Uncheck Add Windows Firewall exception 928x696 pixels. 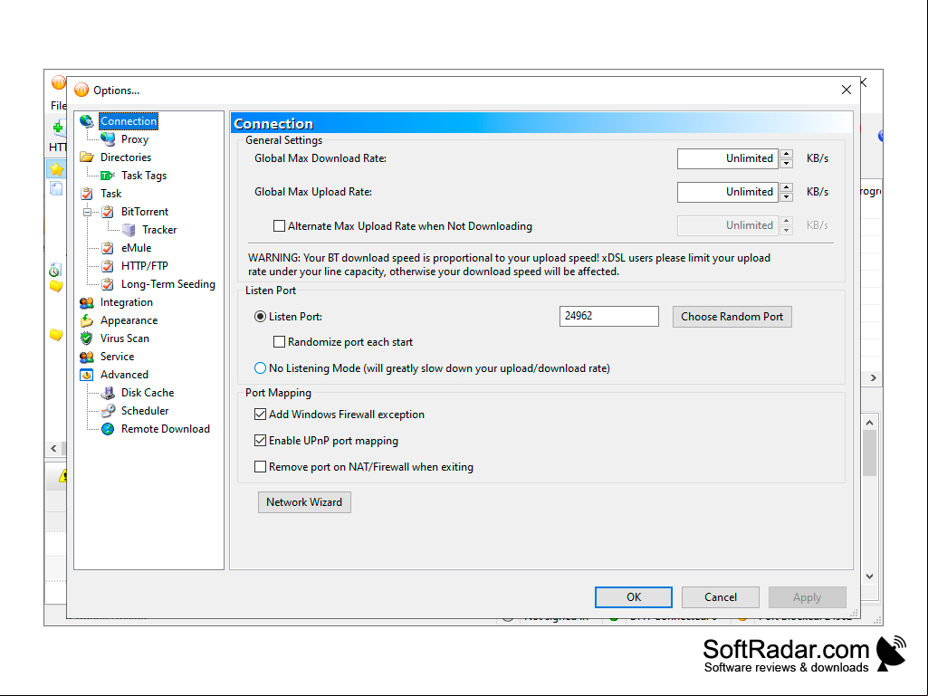[x=260, y=415]
